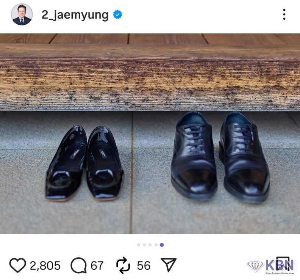Open the 2_jaemyung profile avatar
This screenshot has width=300, height=280.
click(22, 14)
